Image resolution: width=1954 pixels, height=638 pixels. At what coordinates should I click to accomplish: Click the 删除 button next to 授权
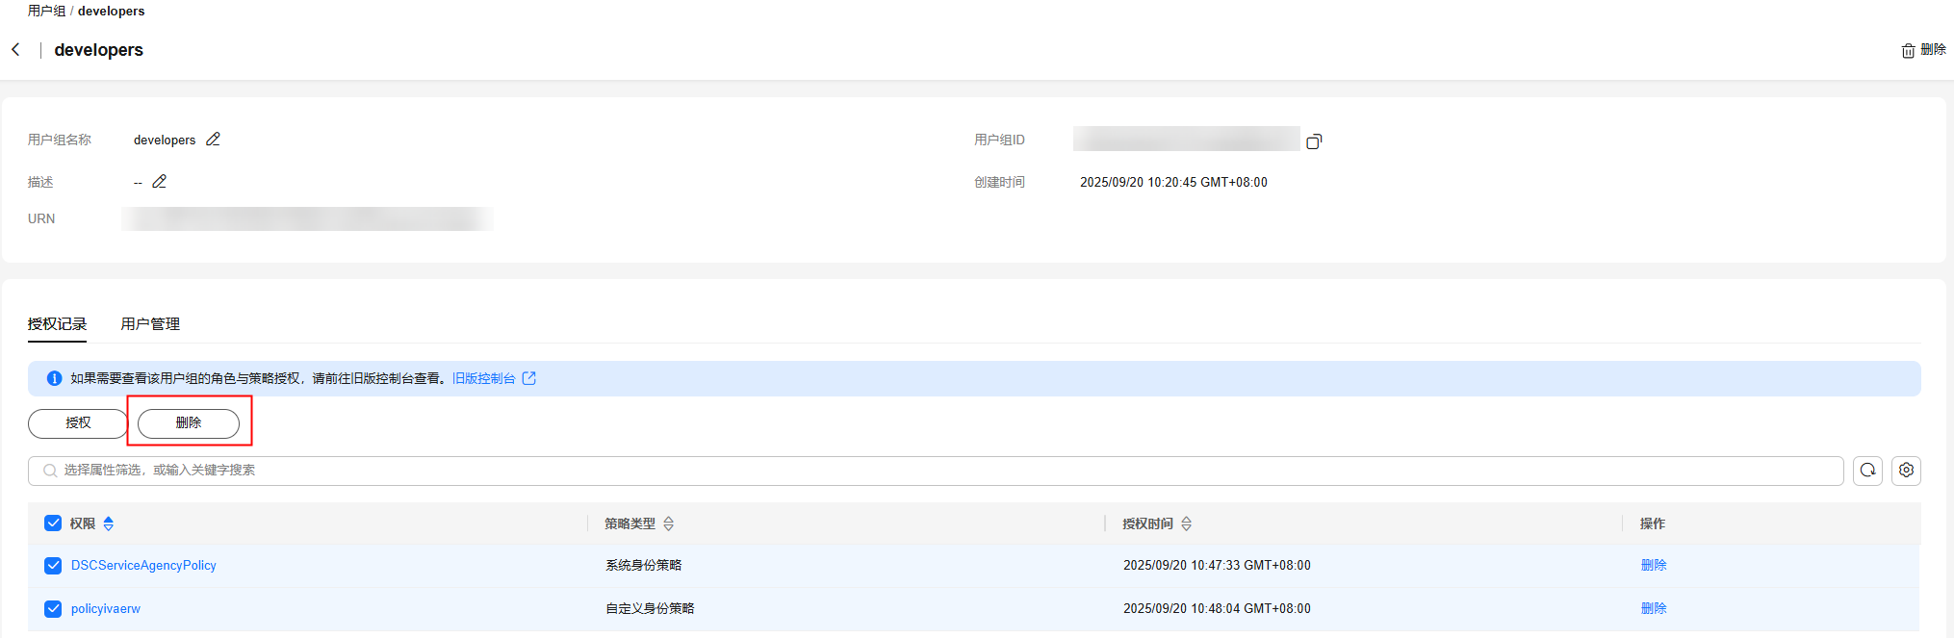point(189,423)
